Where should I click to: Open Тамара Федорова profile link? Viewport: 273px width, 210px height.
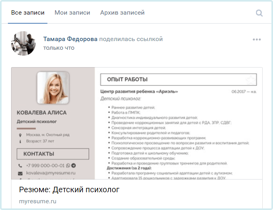pos(70,39)
